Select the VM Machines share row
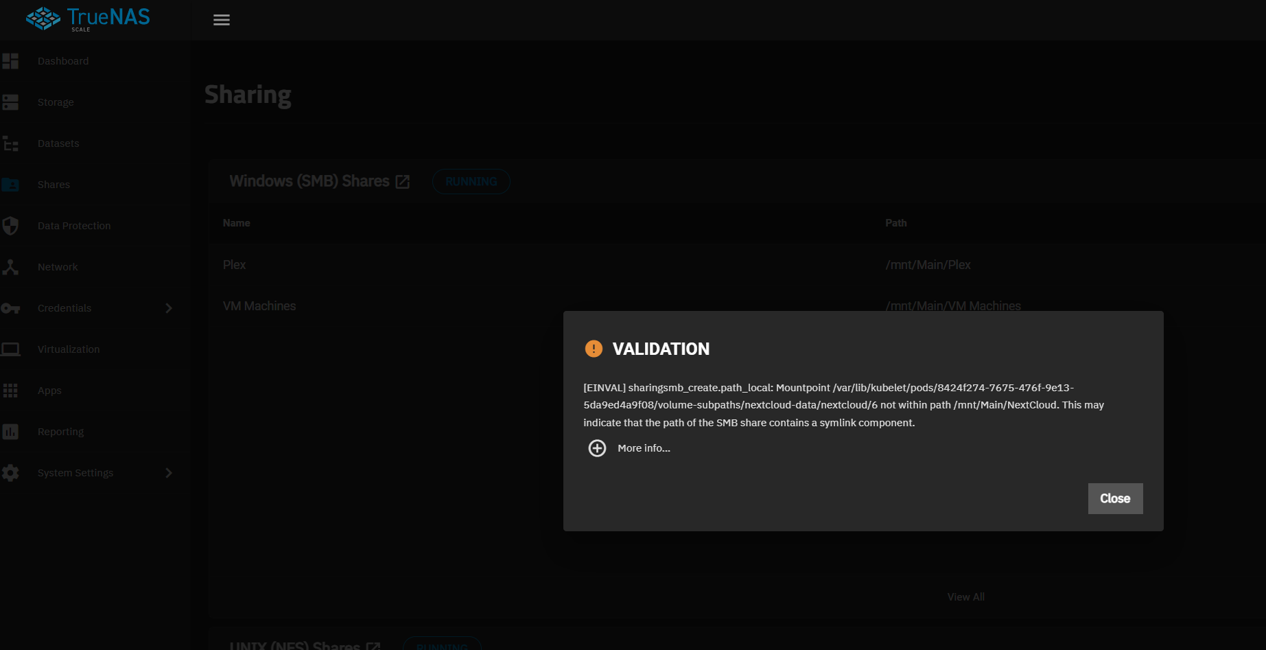The image size is (1266, 650). (x=737, y=306)
